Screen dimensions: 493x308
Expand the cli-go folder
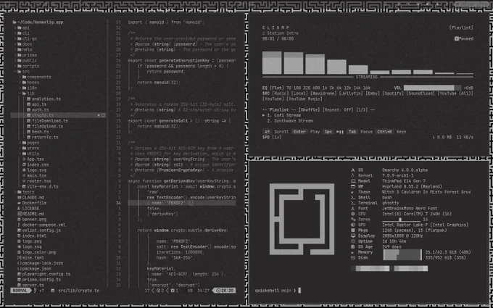(x=15, y=39)
